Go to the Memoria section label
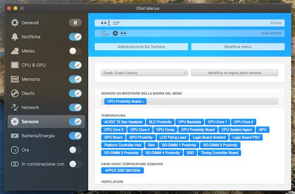 point(30,79)
